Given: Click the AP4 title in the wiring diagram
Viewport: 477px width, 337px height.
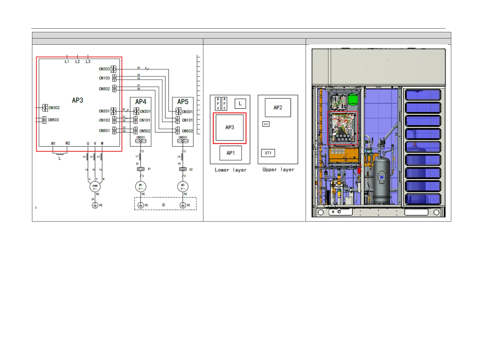Looking at the screenshot, I should click(x=141, y=102).
